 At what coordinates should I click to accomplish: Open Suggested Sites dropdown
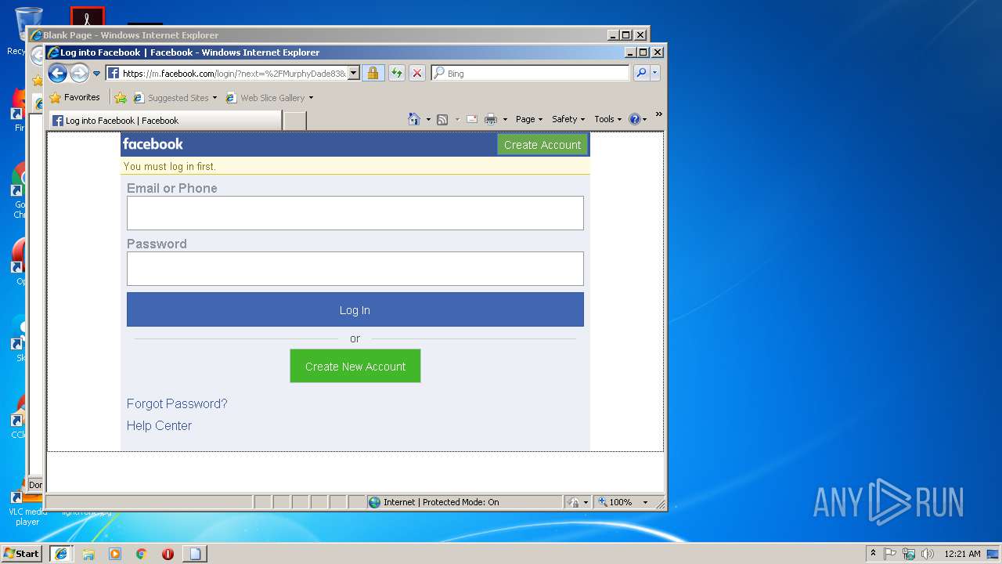[x=175, y=98]
